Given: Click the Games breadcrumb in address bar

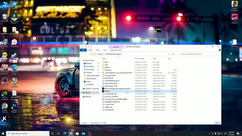Looking at the screenshot, I should tap(100, 54).
